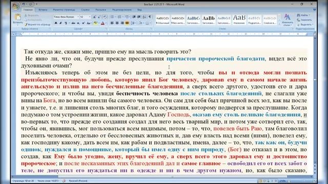Click tab selector box left of ruler
Image resolution: width=328 pixels, height=184 pixels.
tap(14, 34)
